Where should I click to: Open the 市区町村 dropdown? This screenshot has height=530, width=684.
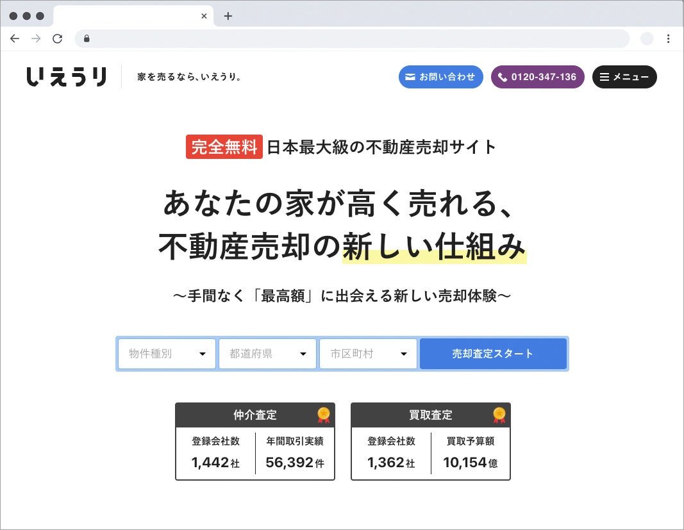pos(368,353)
